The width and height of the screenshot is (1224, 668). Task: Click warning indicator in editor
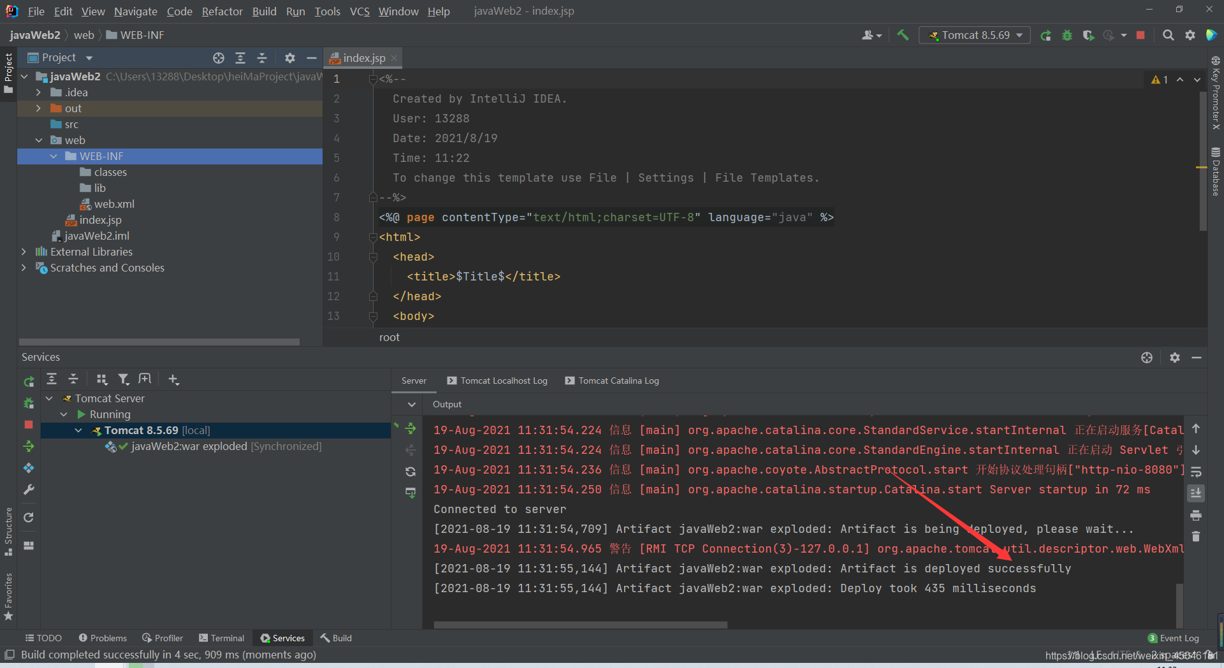pos(1160,80)
